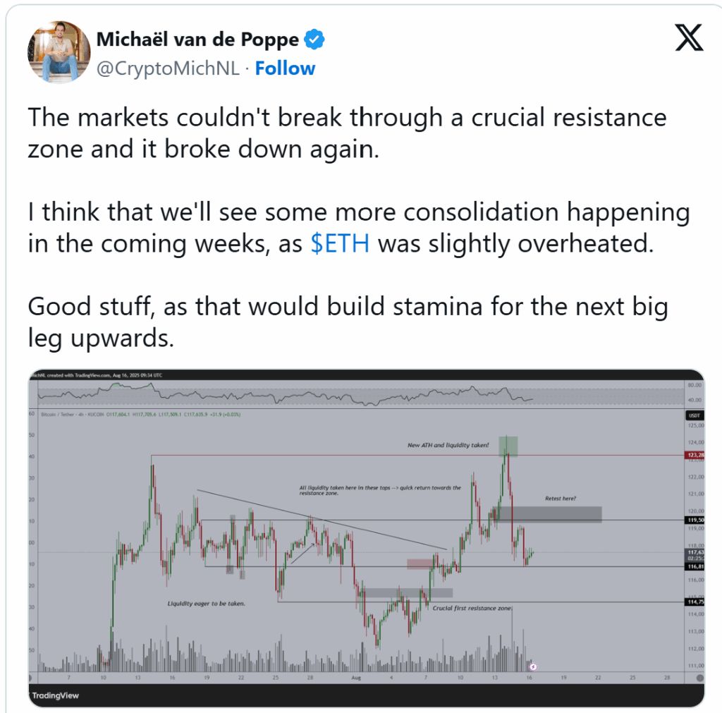Click the red 123,28 price tag
This screenshot has width=722, height=713.
click(695, 455)
